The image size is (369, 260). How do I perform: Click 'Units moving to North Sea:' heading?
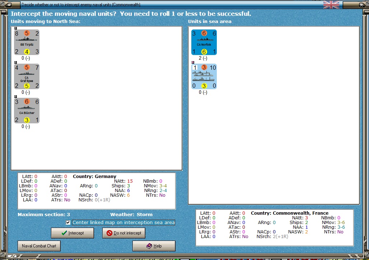[x=46, y=22]
